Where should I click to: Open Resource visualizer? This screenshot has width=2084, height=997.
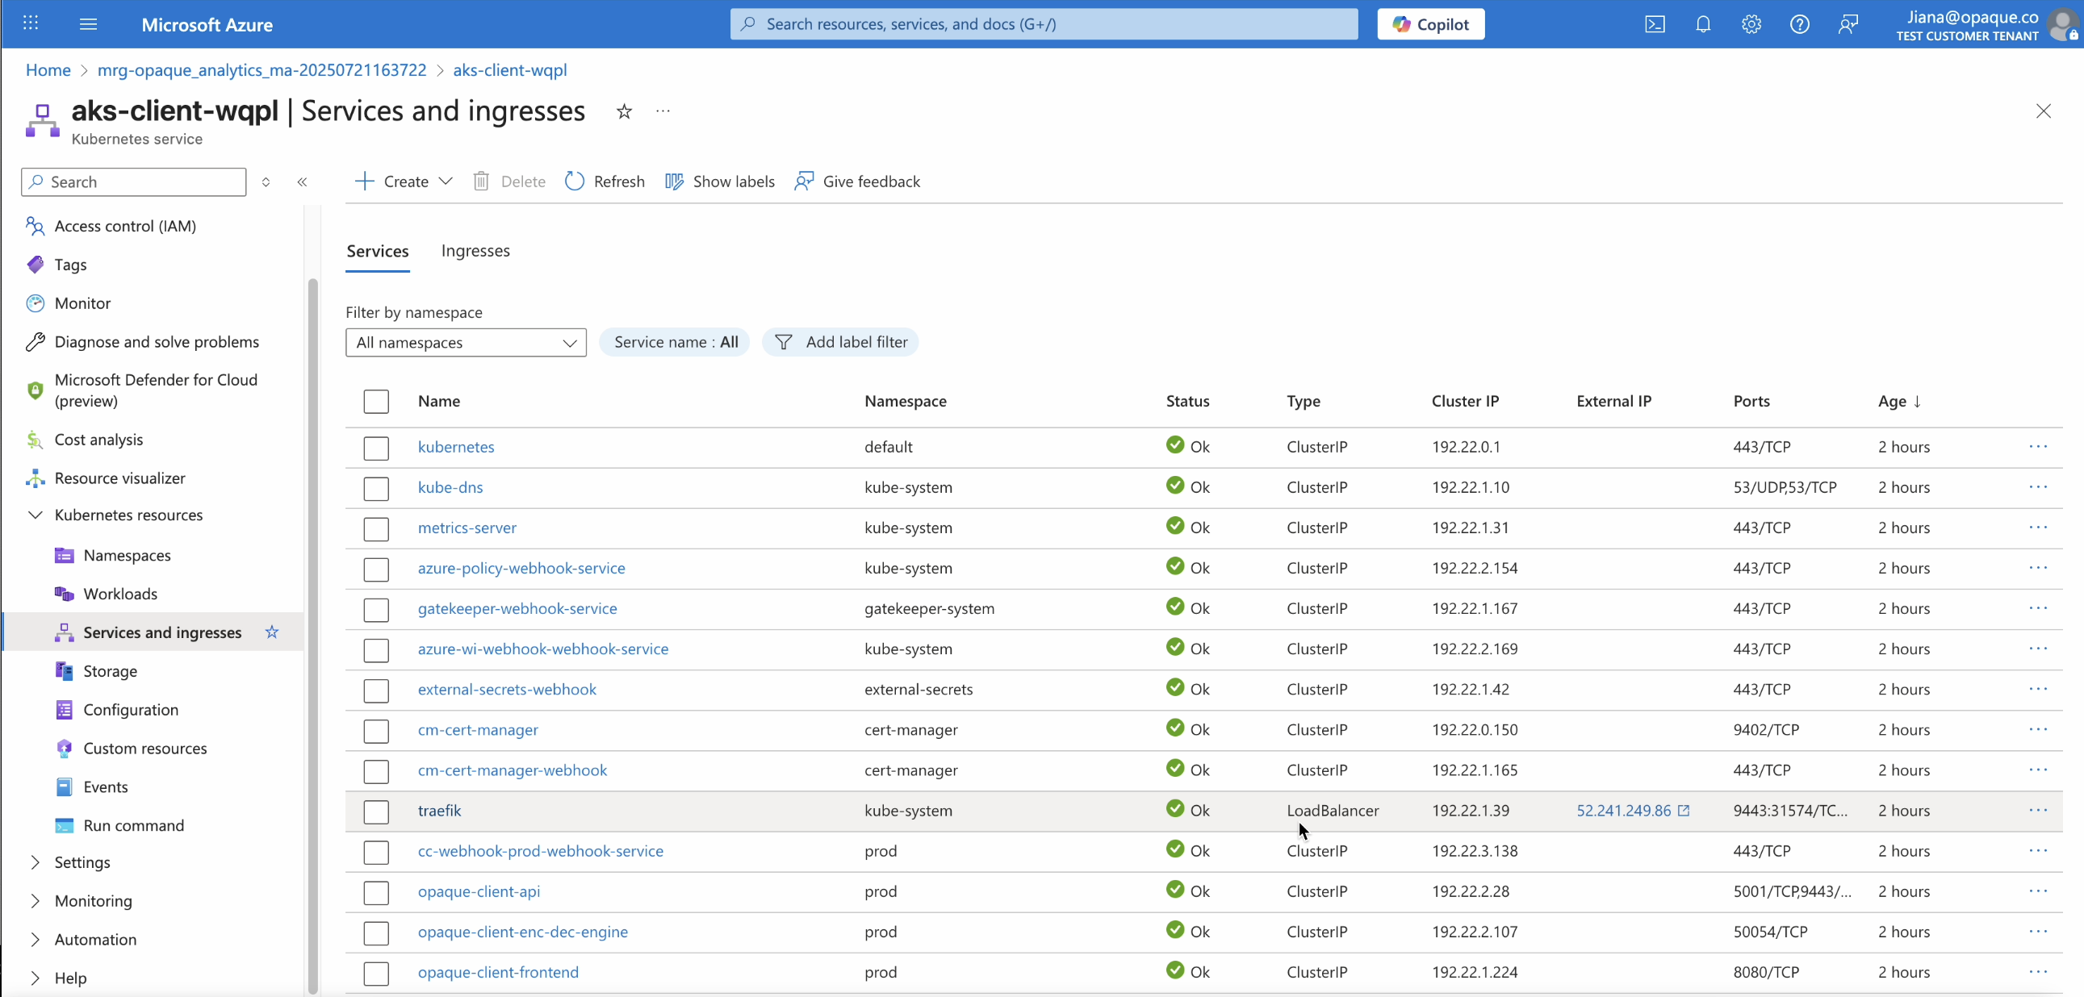point(119,478)
